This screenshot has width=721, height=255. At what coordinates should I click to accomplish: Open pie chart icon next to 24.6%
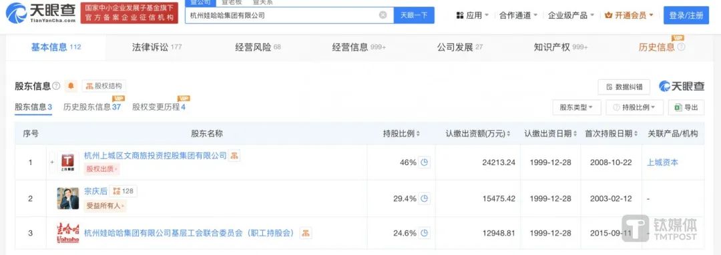point(425,234)
